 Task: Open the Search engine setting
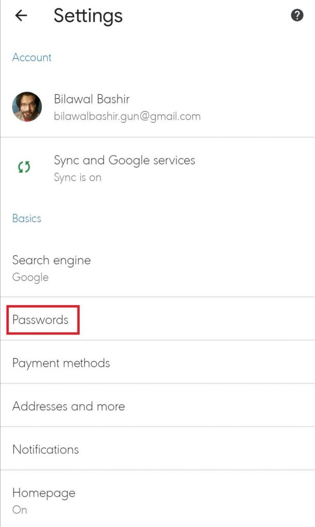pyautogui.click(x=51, y=260)
